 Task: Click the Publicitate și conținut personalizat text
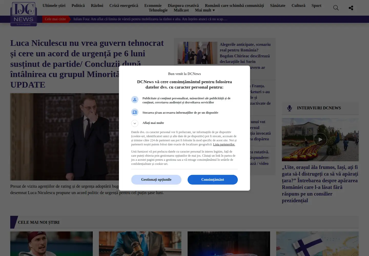pyautogui.click(x=186, y=100)
